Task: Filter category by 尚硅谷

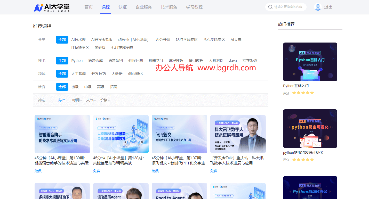Action: (x=100, y=47)
